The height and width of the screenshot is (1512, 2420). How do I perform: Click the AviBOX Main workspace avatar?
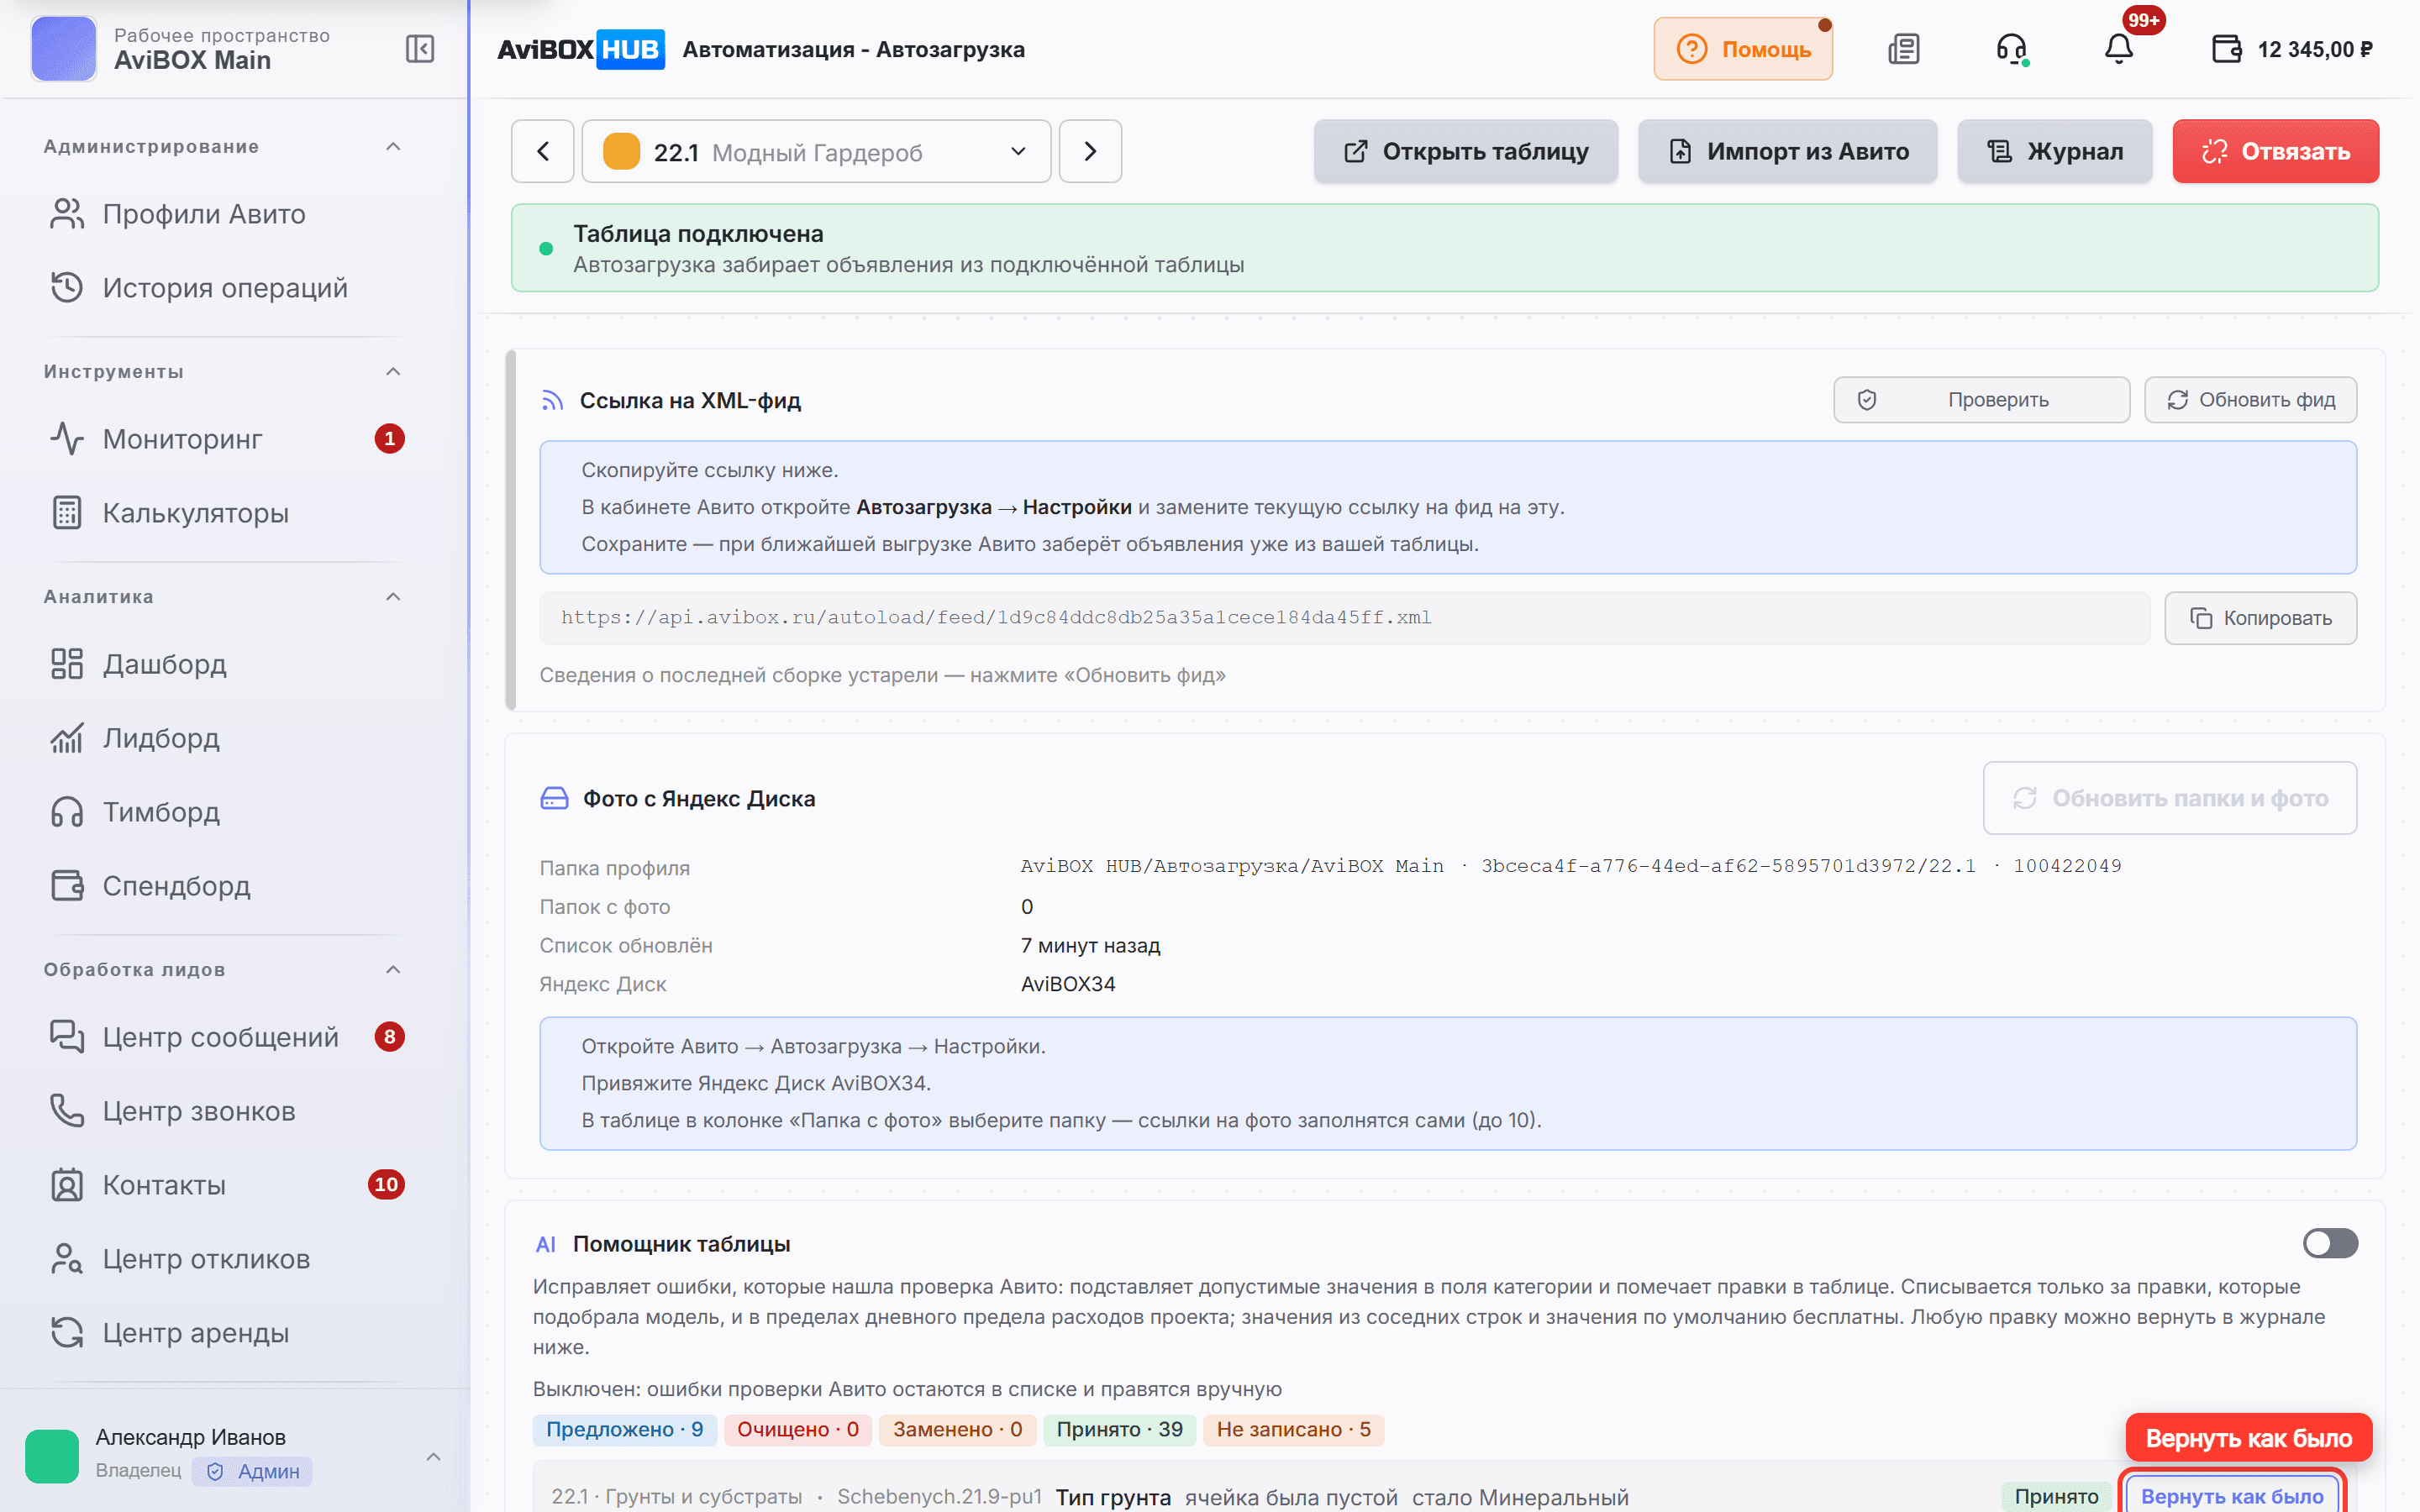tap(64, 49)
